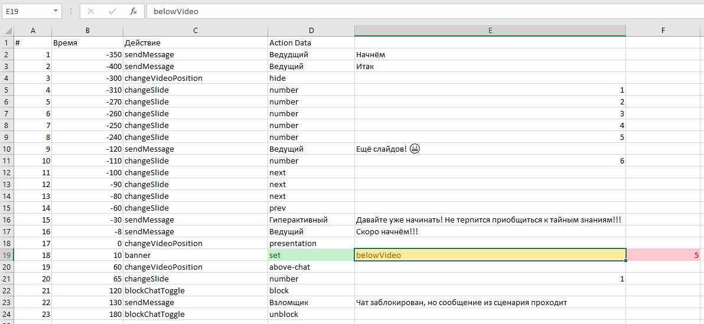Select the Action Data header cell
This screenshot has width=704, height=324.
[311, 42]
